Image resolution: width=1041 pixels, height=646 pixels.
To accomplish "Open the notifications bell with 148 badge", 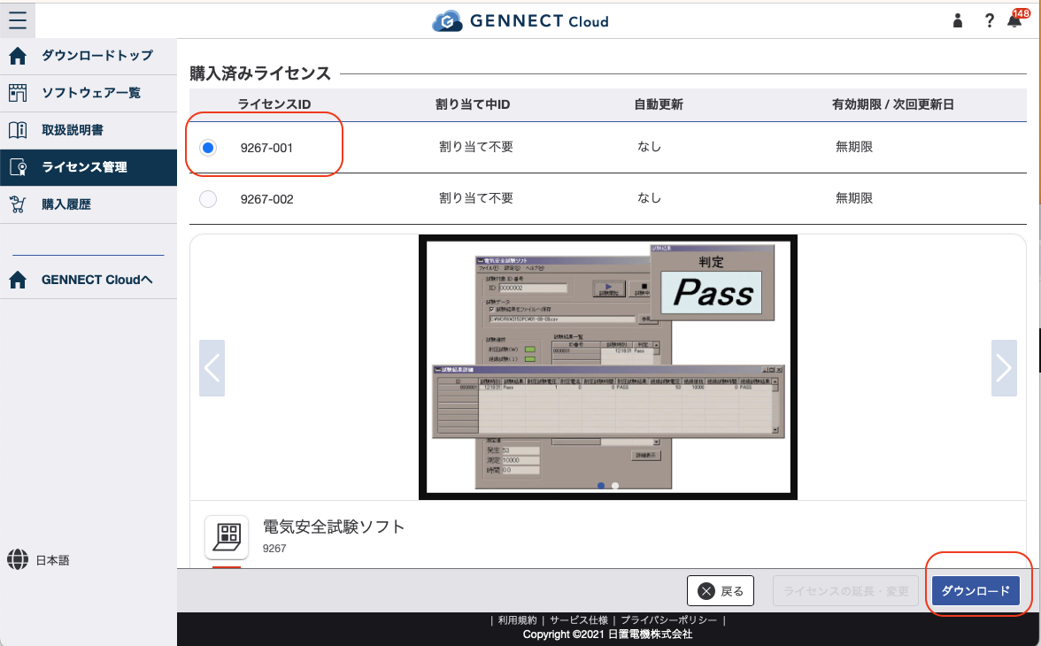I will [x=1014, y=19].
